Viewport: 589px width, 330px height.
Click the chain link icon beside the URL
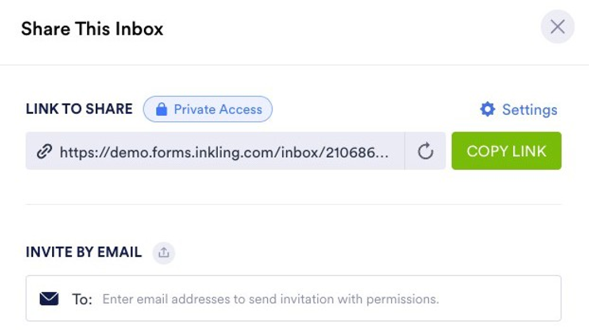point(44,151)
